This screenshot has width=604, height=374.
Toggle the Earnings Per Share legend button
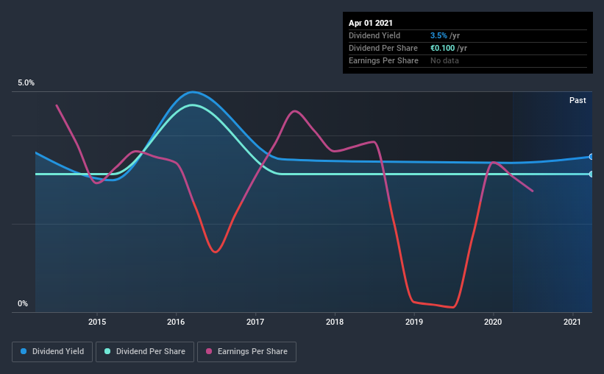tap(246, 352)
